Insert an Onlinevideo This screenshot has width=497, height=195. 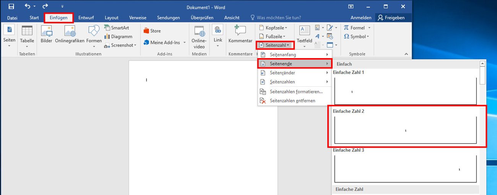199,37
